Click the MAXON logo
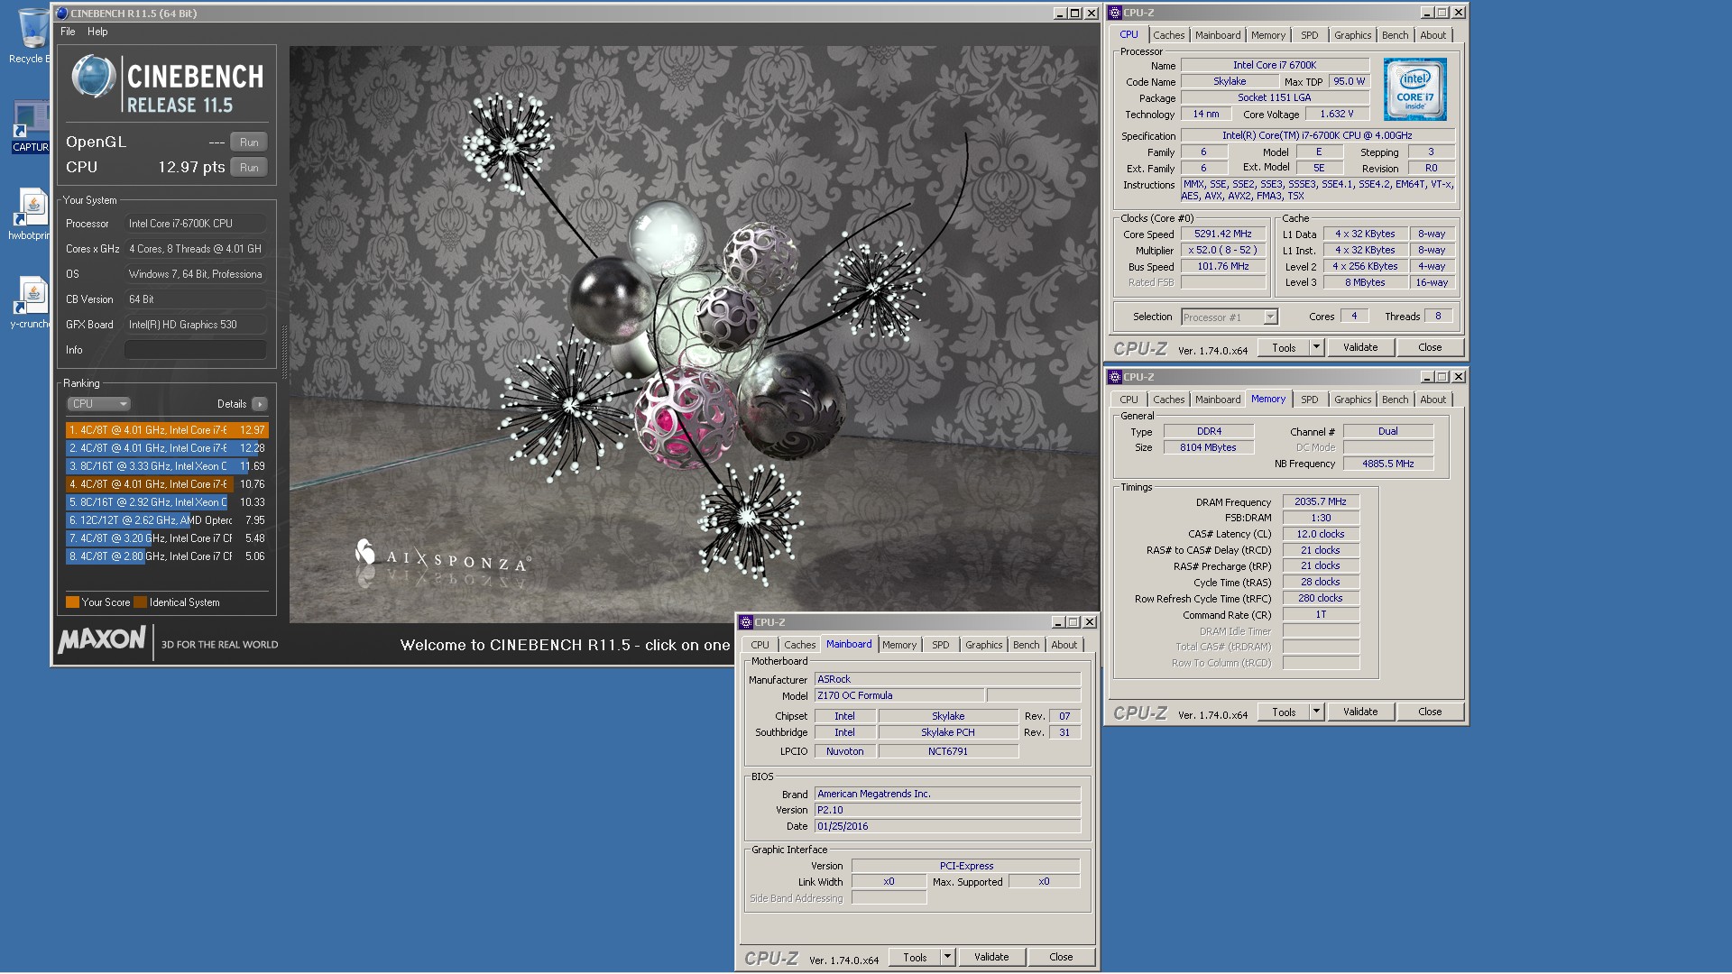The image size is (1732, 974). coord(101,640)
